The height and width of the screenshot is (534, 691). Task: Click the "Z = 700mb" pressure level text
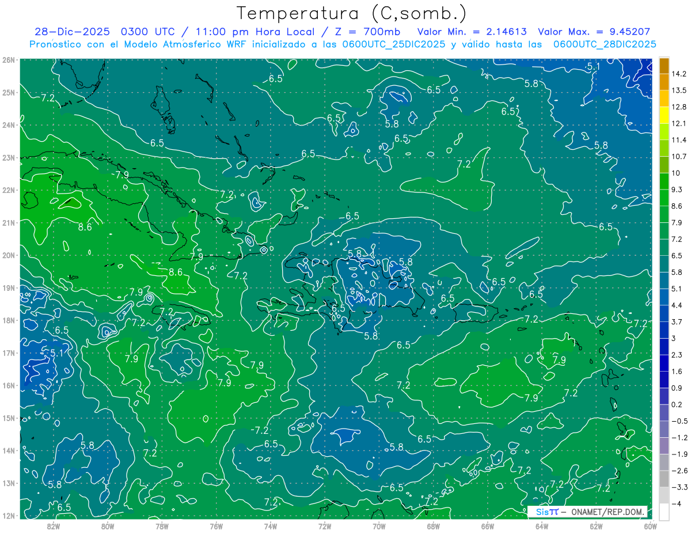368,32
